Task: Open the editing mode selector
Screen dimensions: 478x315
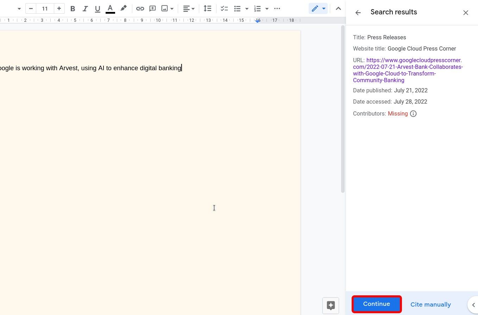Action: [x=318, y=8]
